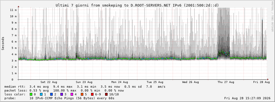This screenshot has height=102, width=275.
Task: Click the green loss color 0 swatch
Action: point(31,94)
